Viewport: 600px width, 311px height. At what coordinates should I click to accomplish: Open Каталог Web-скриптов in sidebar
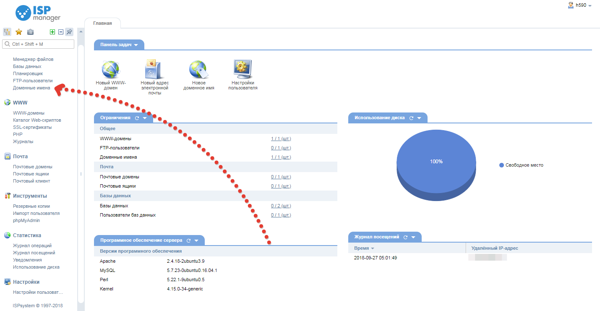point(37,120)
